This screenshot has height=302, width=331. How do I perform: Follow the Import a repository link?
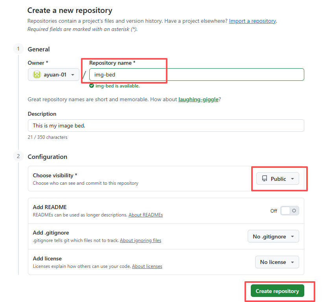click(x=252, y=21)
